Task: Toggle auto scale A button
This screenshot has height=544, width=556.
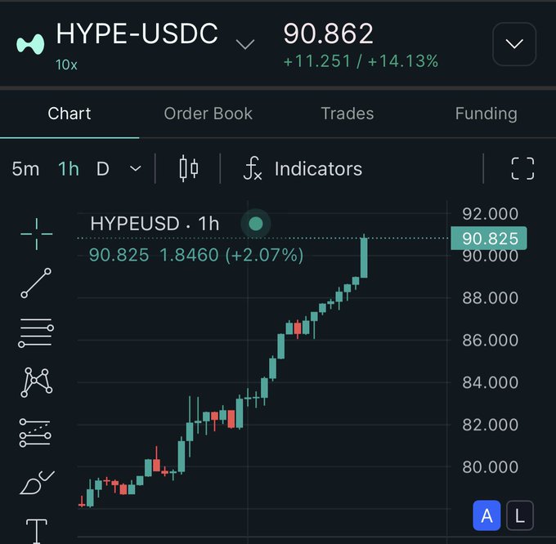Action: [486, 515]
